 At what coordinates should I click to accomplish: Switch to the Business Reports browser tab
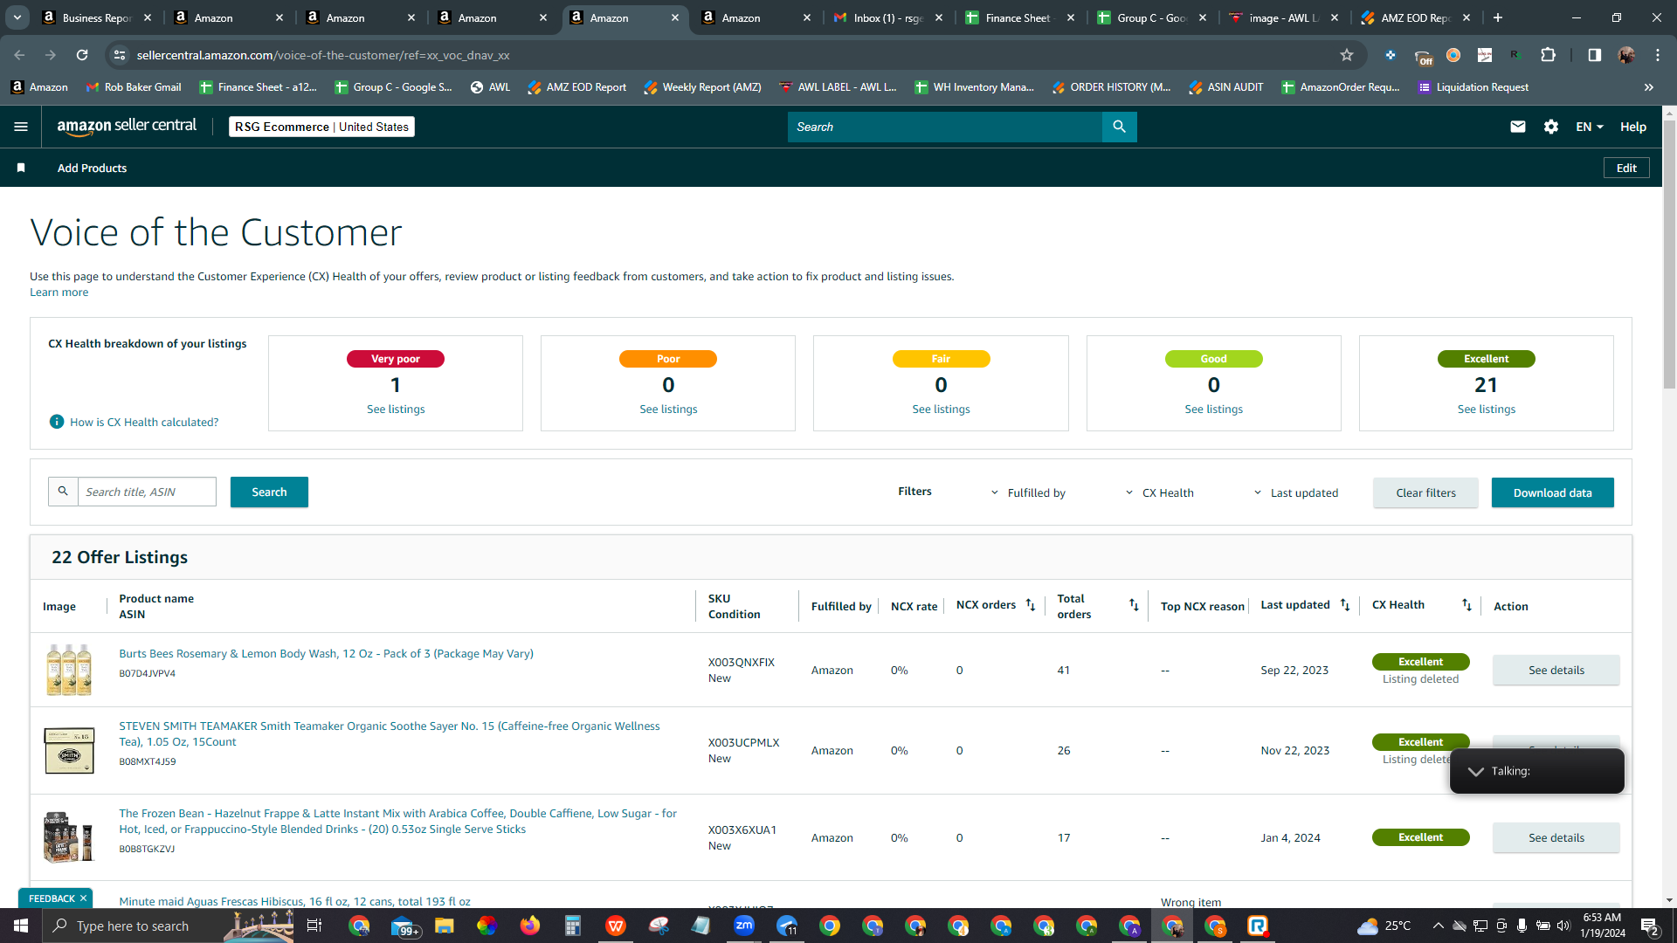coord(97,17)
